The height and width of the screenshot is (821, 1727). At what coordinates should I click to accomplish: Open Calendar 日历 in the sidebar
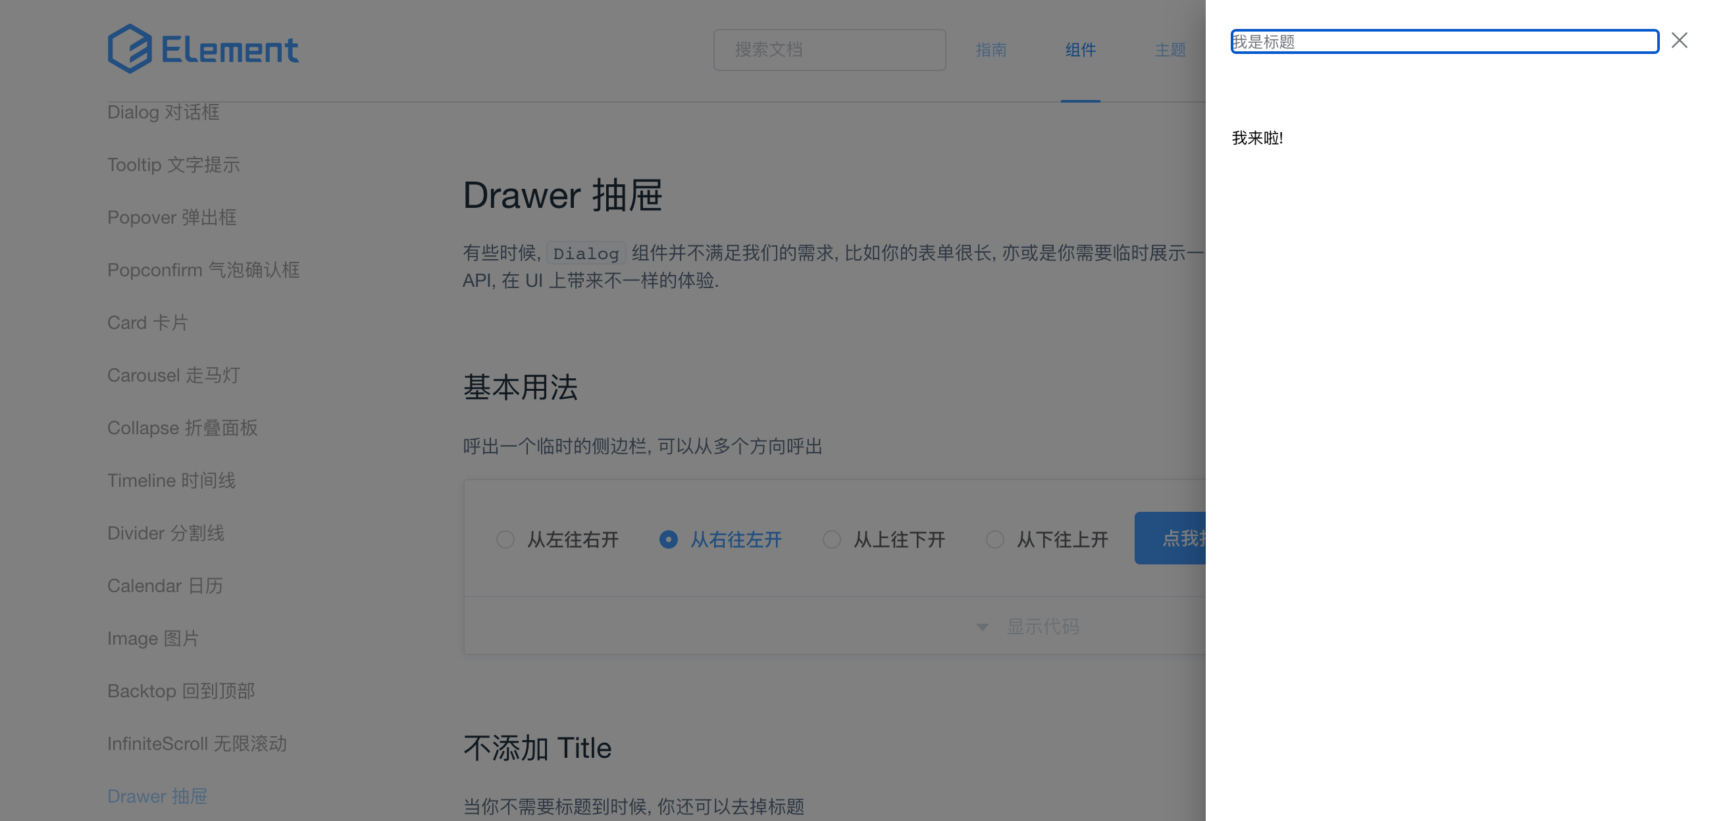(x=165, y=585)
